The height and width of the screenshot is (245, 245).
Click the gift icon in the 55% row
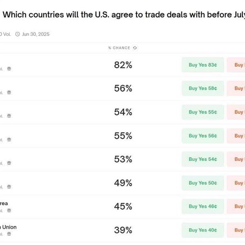pyautogui.click(x=9, y=140)
